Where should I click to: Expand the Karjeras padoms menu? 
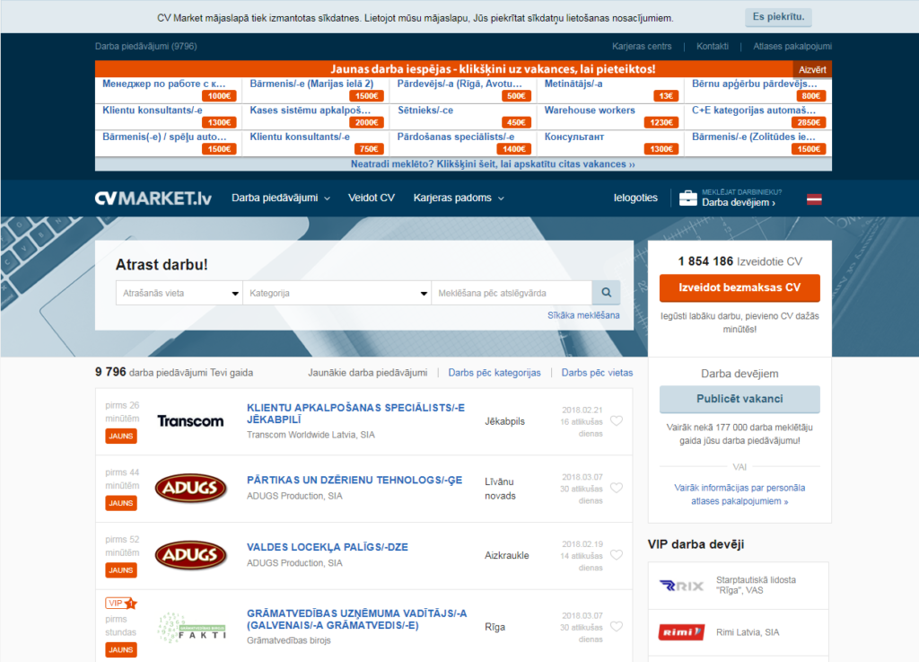coord(459,199)
